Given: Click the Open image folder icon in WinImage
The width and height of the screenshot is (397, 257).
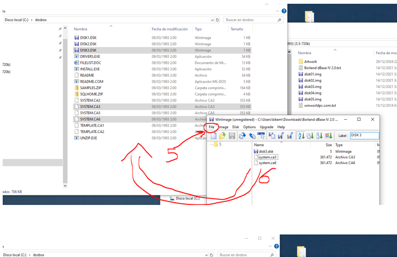Looking at the screenshot, I should (222, 136).
